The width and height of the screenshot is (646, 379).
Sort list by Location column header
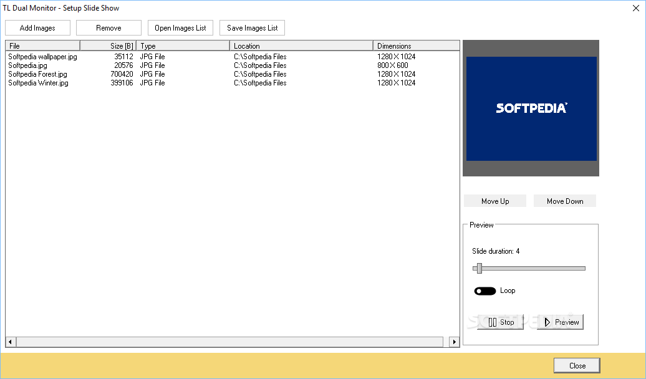pos(302,46)
